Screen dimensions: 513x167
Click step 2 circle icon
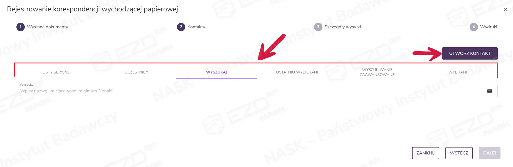[x=181, y=27]
